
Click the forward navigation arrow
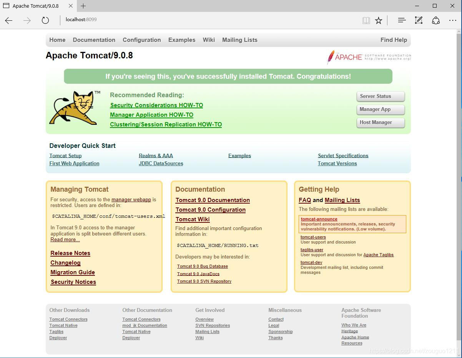[27, 20]
